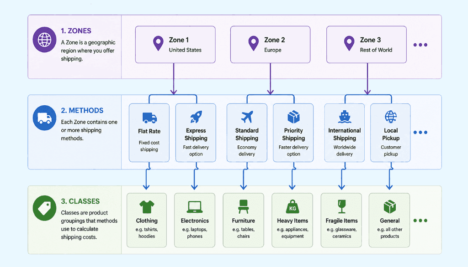This screenshot has height=267, width=468.
Task: Click the Local Pickup globe icon
Action: [x=391, y=117]
